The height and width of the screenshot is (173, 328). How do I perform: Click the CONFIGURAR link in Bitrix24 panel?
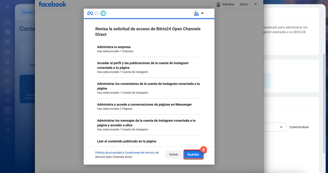click(299, 127)
